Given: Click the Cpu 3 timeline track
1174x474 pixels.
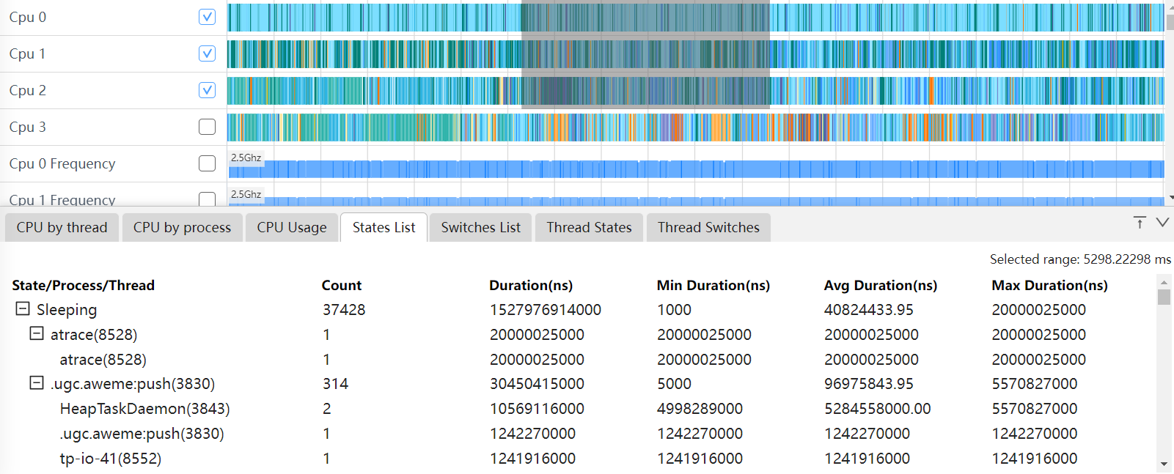Looking at the screenshot, I should 695,127.
